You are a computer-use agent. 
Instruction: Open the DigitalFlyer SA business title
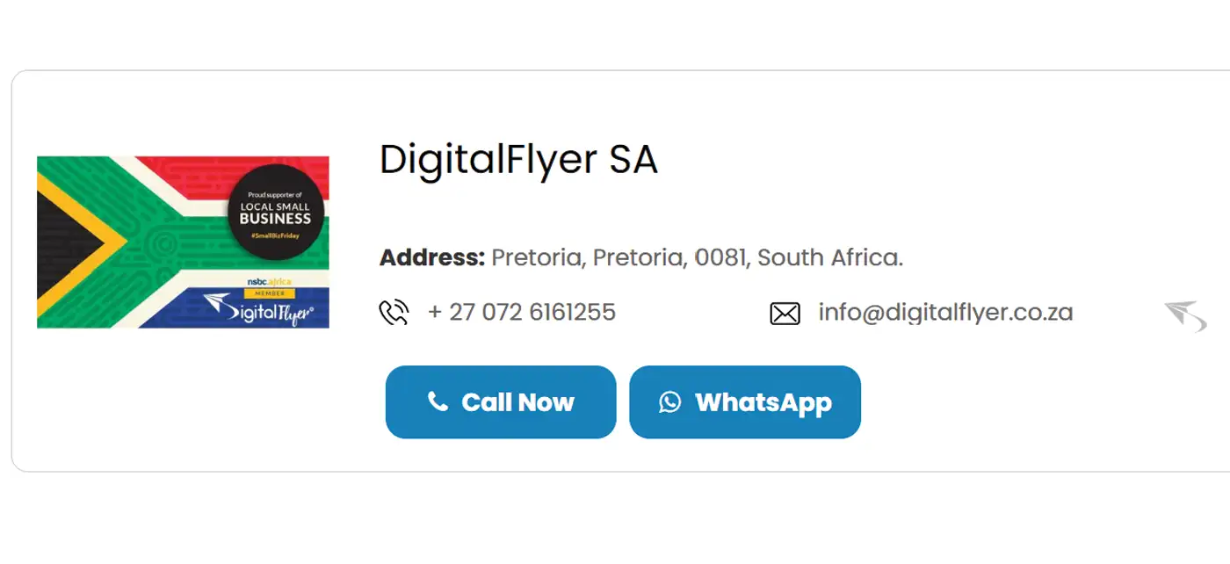[518, 160]
